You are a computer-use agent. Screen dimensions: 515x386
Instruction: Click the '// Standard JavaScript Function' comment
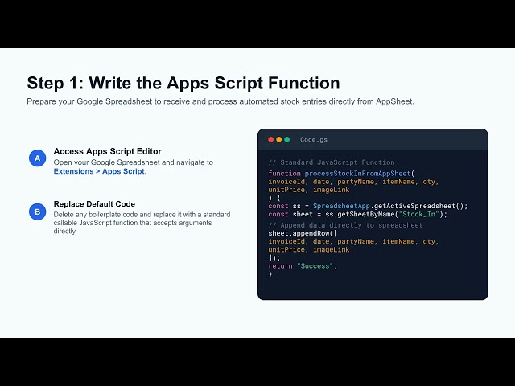tap(332, 162)
